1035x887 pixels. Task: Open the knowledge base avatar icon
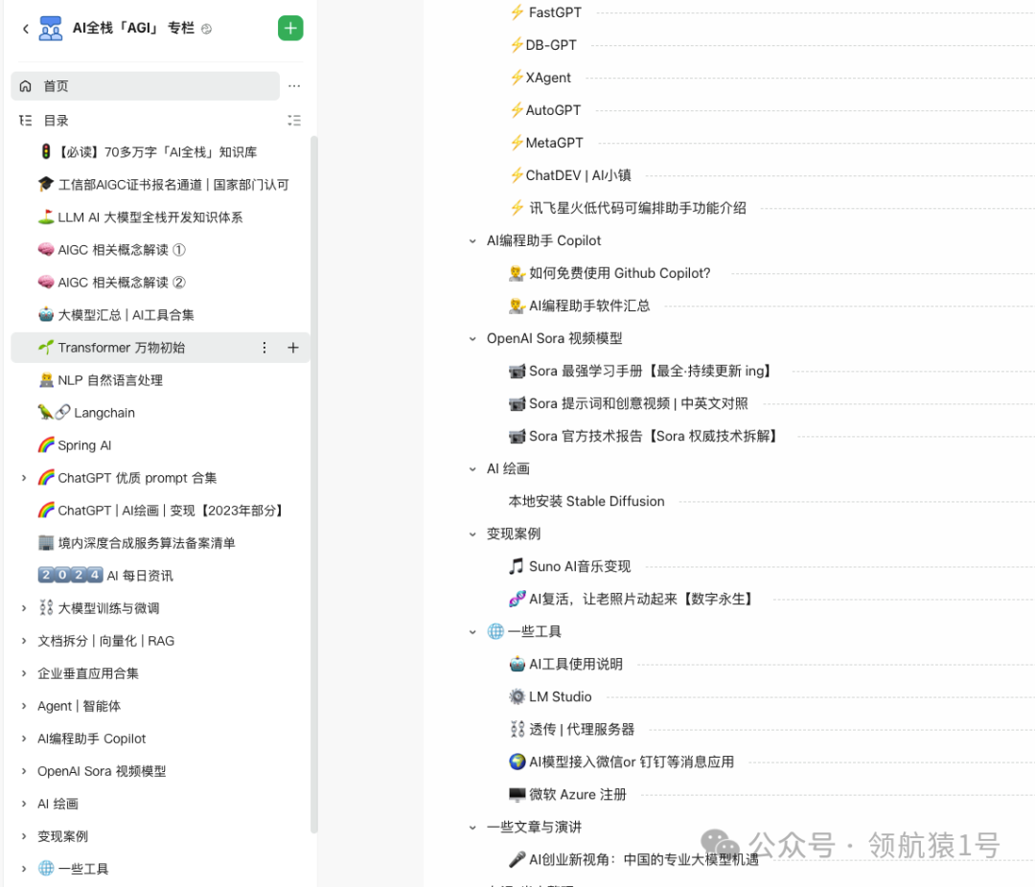51,29
